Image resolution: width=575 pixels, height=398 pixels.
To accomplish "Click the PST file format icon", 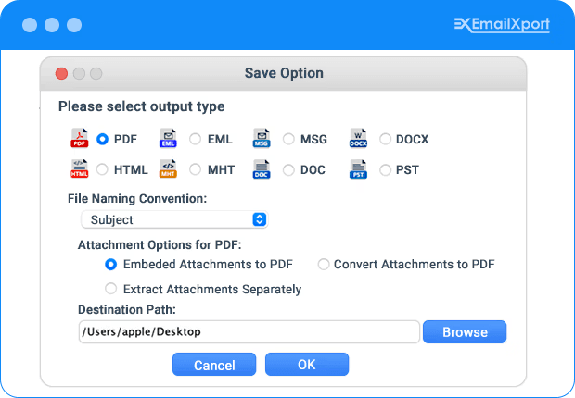I will coord(358,169).
